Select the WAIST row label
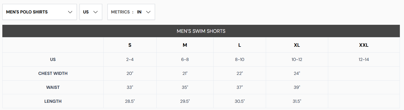The image size is (404, 110). click(x=53, y=88)
